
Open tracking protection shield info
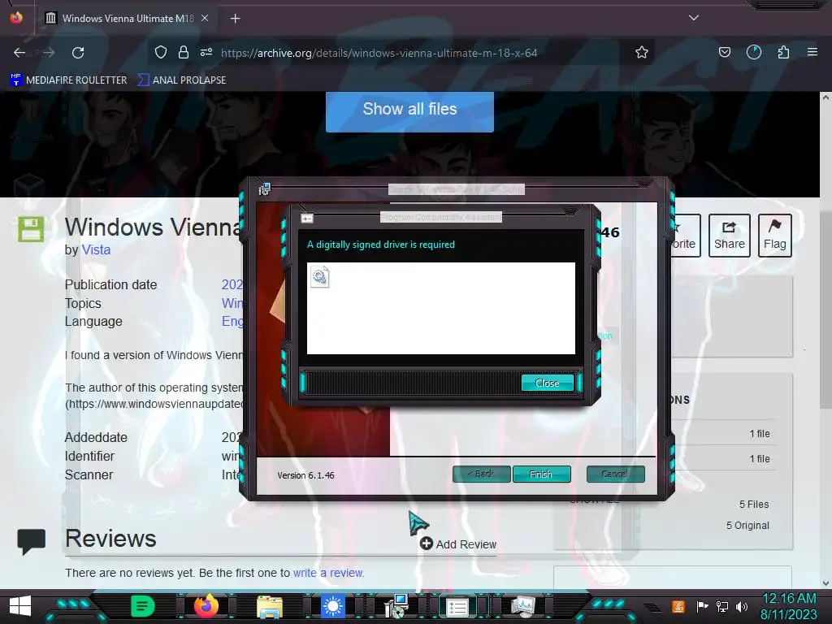161,53
